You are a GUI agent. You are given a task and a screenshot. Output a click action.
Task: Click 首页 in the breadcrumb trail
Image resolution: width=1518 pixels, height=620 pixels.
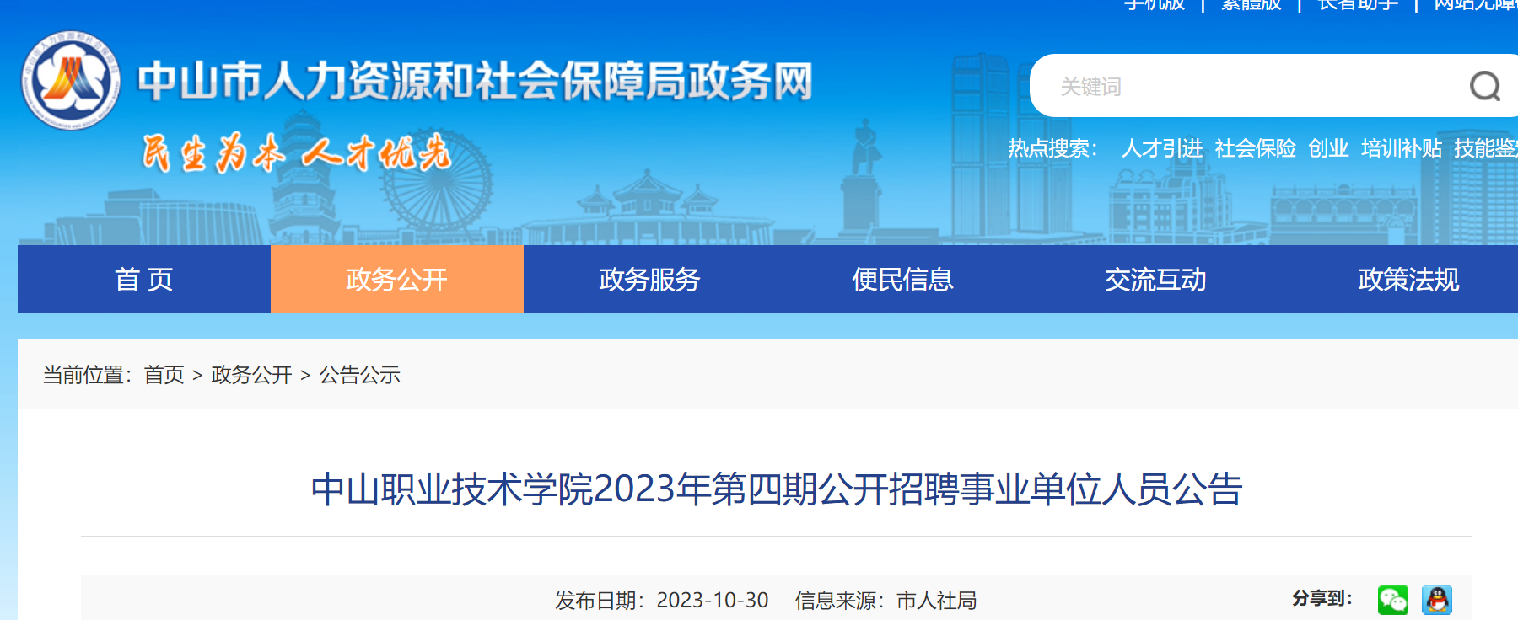click(x=164, y=375)
